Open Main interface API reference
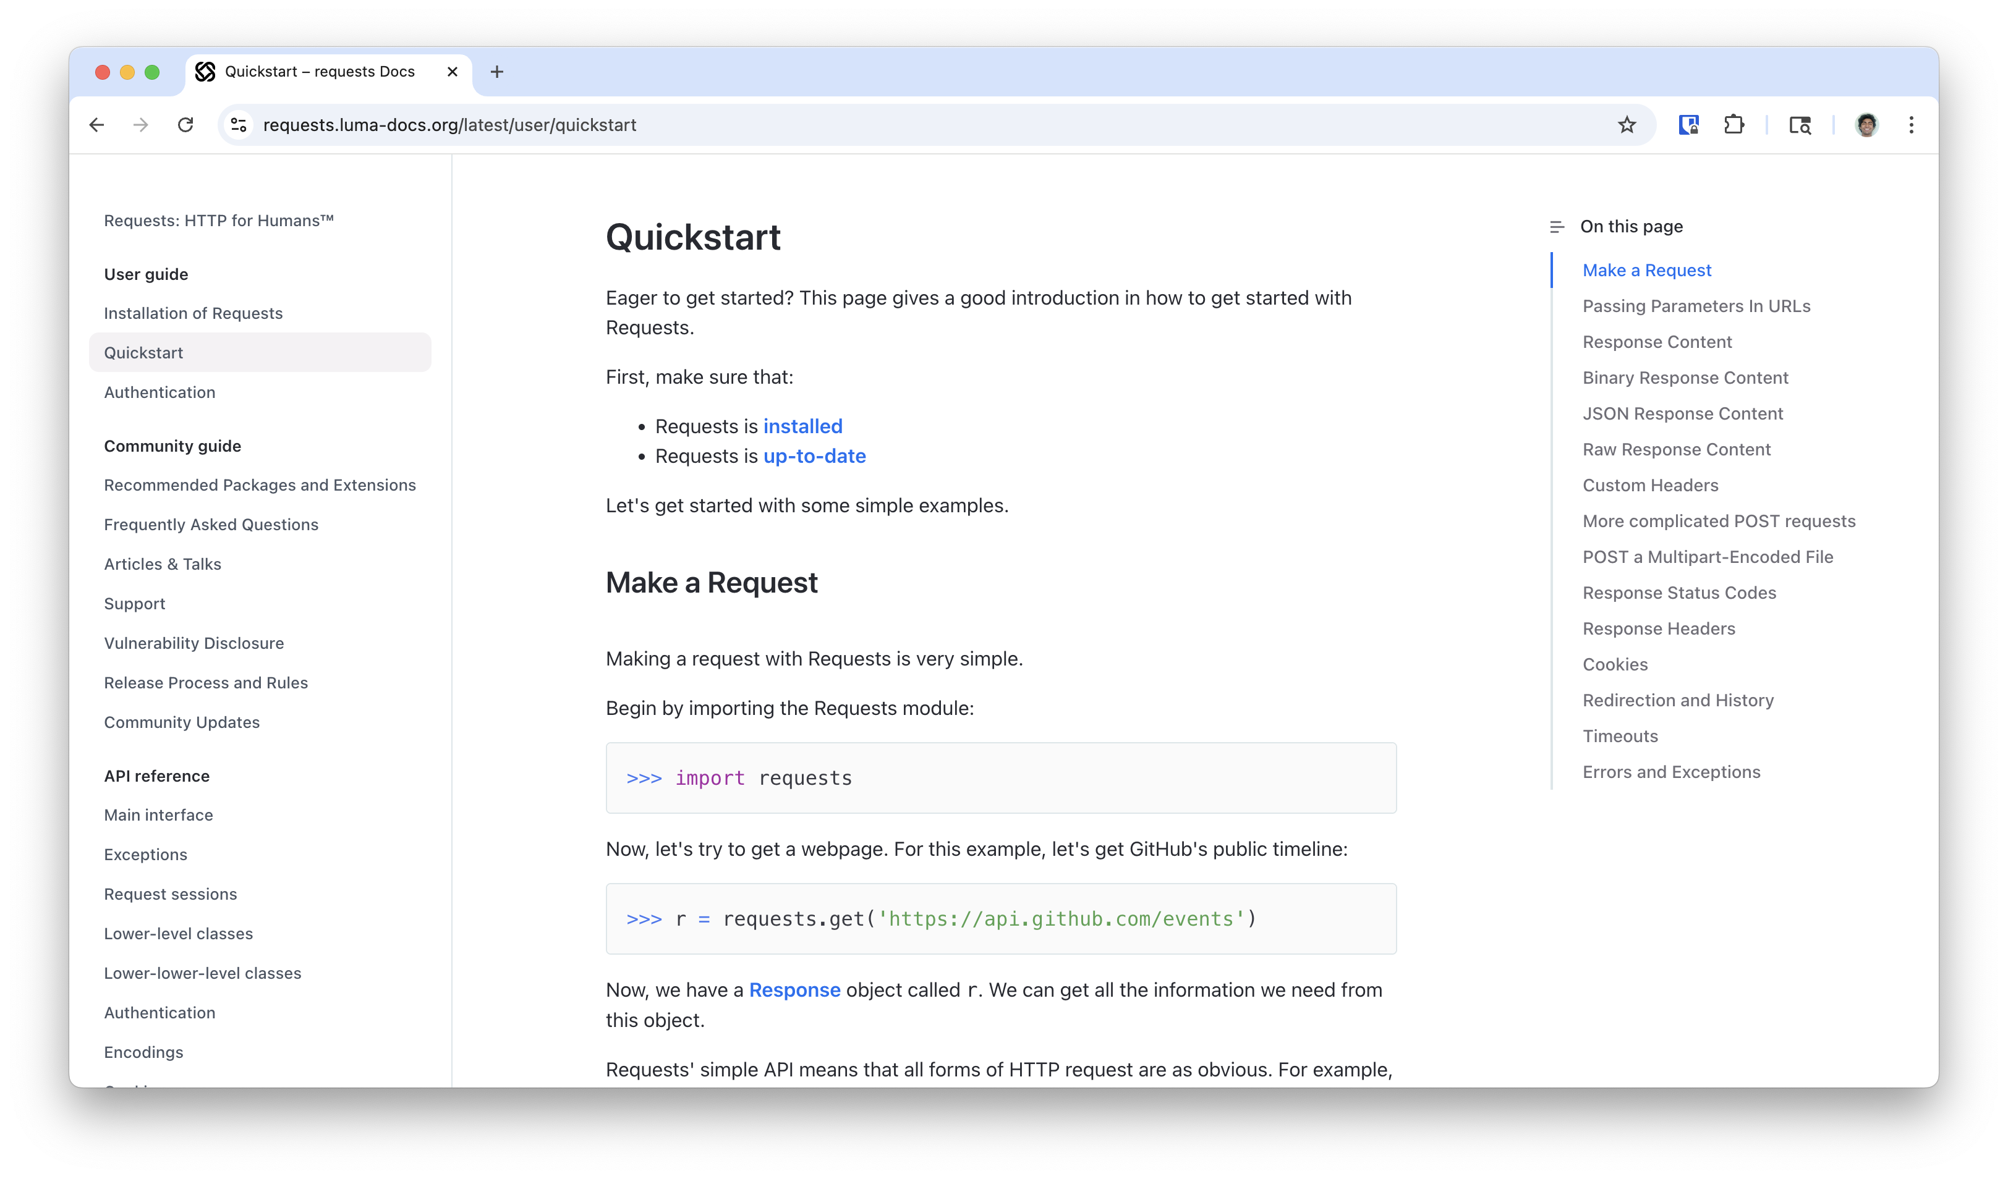Screen dimensions: 2008x1179 tap(158, 815)
